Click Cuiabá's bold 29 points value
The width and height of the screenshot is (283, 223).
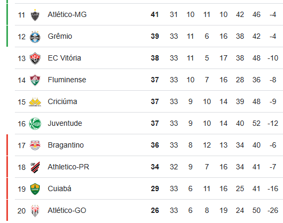(x=155, y=188)
